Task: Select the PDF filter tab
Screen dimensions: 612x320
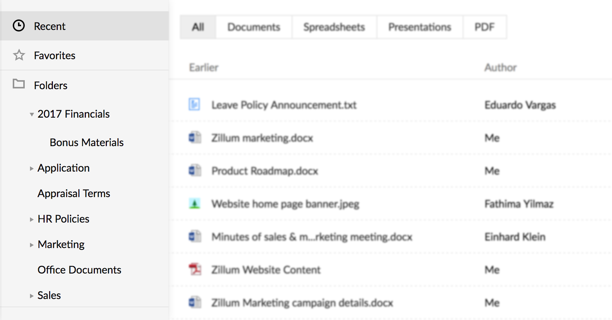Action: pyautogui.click(x=484, y=27)
